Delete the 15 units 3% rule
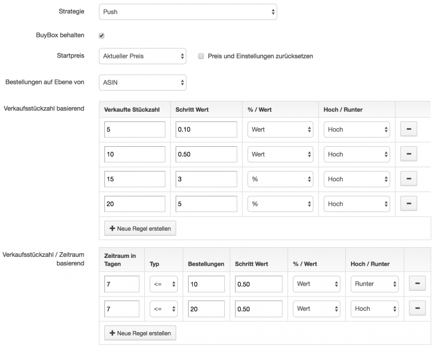 coord(408,179)
